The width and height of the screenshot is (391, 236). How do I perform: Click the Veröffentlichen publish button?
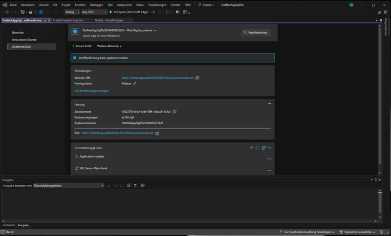pyautogui.click(x=256, y=33)
